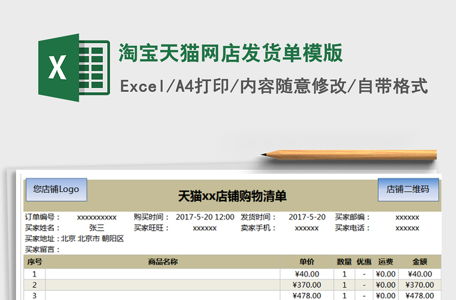This screenshot has height=300, width=456.
Task: Click the heading 天猫xx店铺购物清单
Action: tap(233, 196)
